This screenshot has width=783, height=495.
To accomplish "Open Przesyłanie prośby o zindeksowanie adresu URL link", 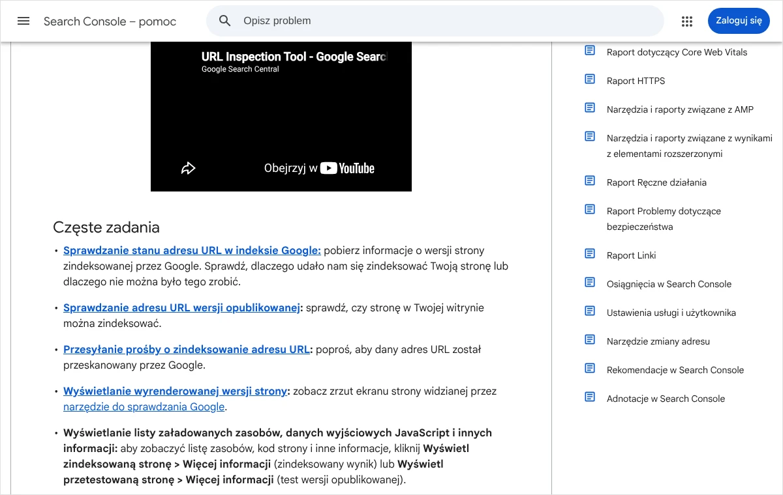I will coord(186,349).
